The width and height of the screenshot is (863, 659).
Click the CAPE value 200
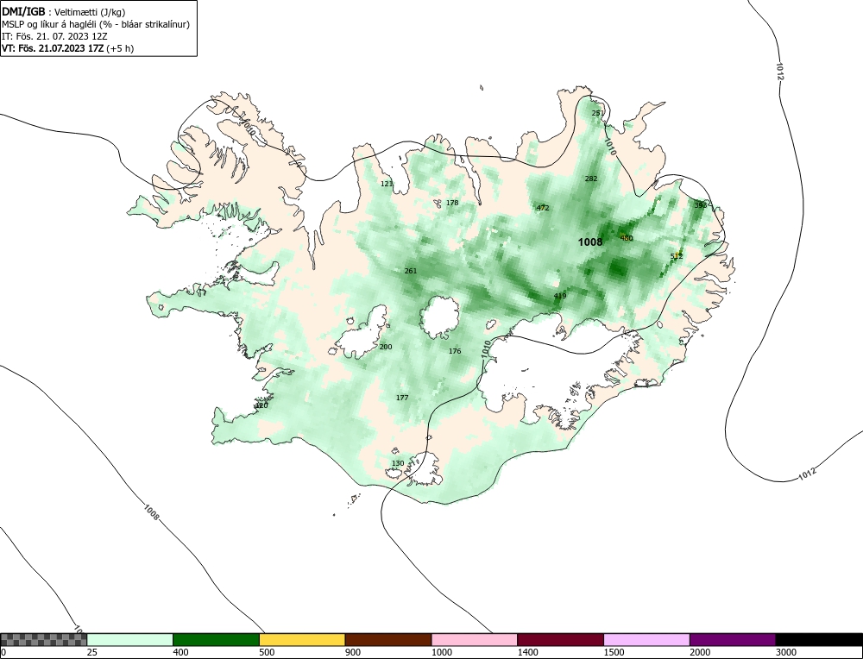[386, 347]
